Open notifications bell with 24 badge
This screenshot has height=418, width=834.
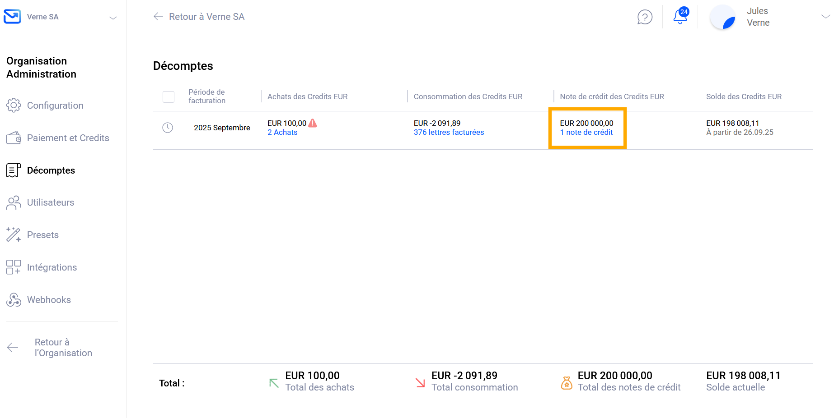(680, 17)
